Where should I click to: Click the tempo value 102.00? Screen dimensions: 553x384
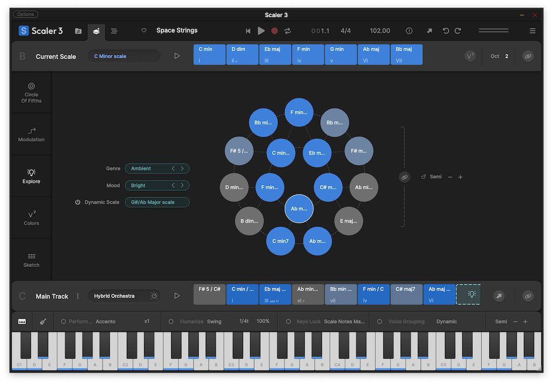tap(380, 31)
